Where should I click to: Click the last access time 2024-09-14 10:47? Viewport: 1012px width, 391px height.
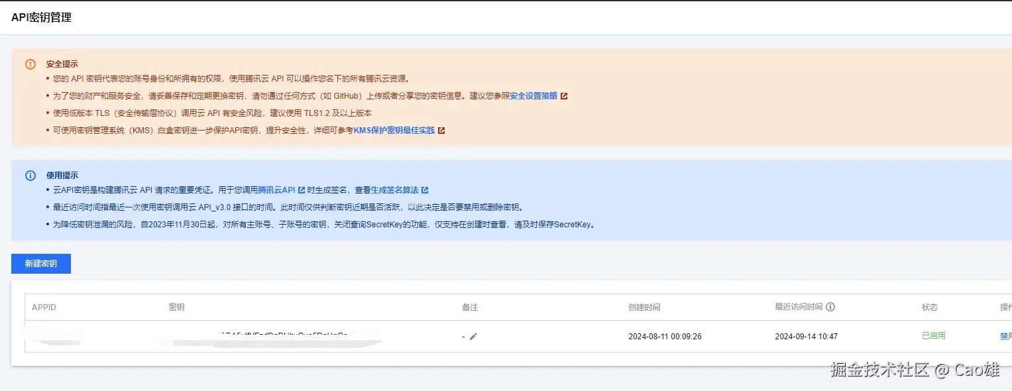(806, 337)
